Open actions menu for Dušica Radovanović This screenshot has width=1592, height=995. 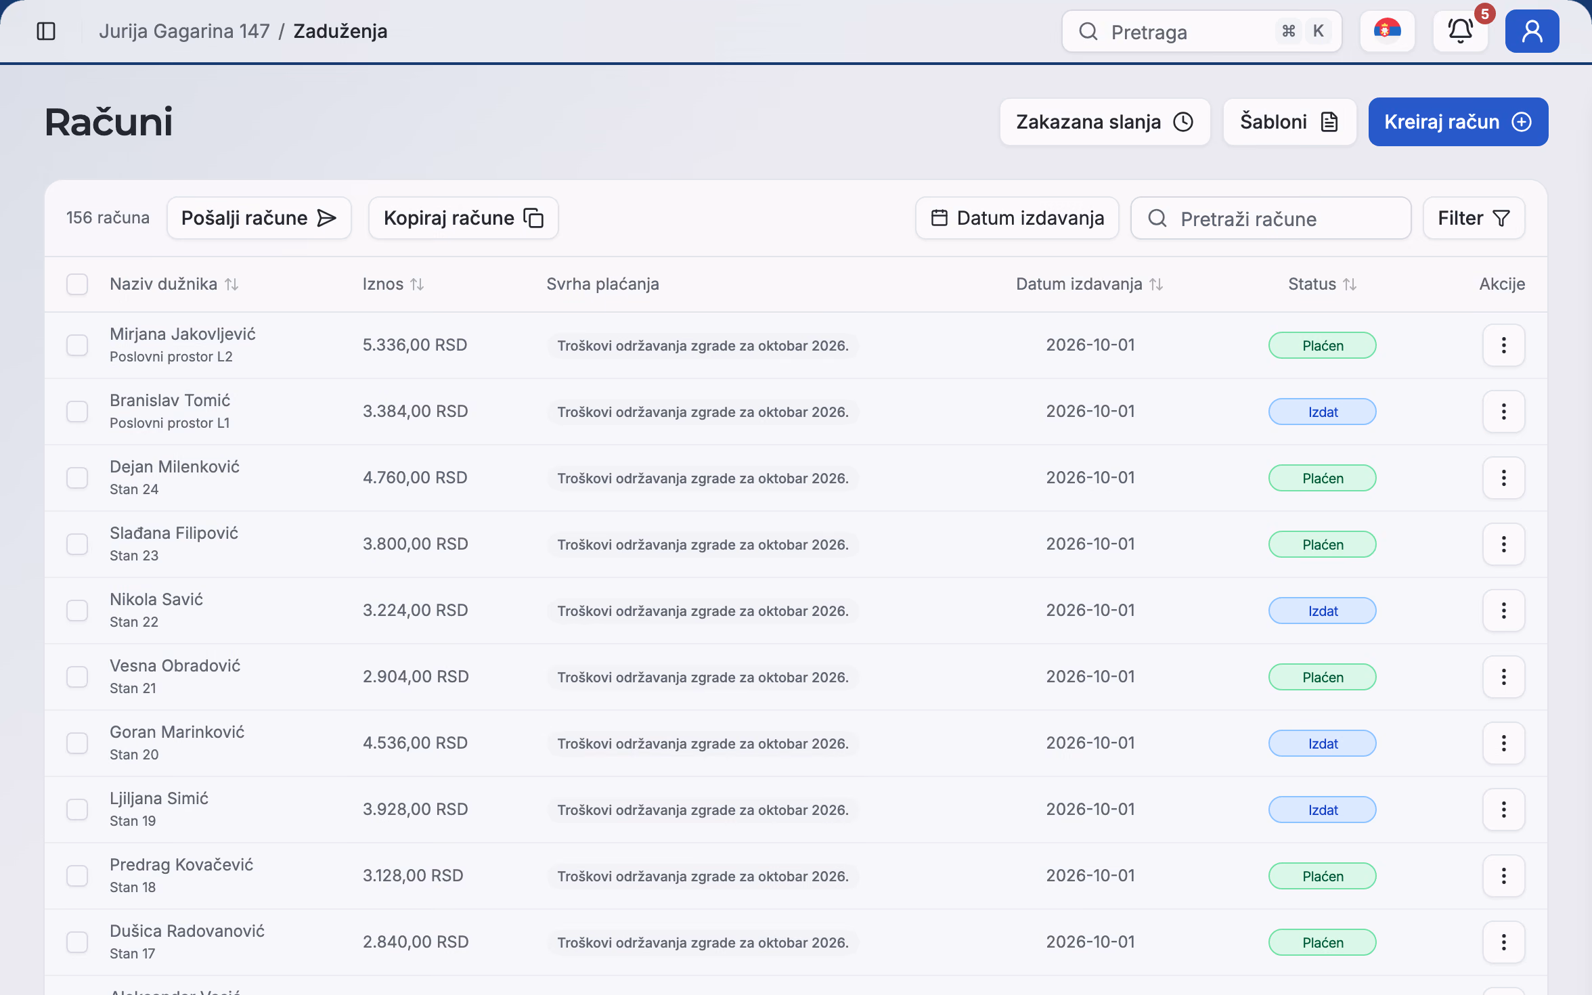(1503, 942)
